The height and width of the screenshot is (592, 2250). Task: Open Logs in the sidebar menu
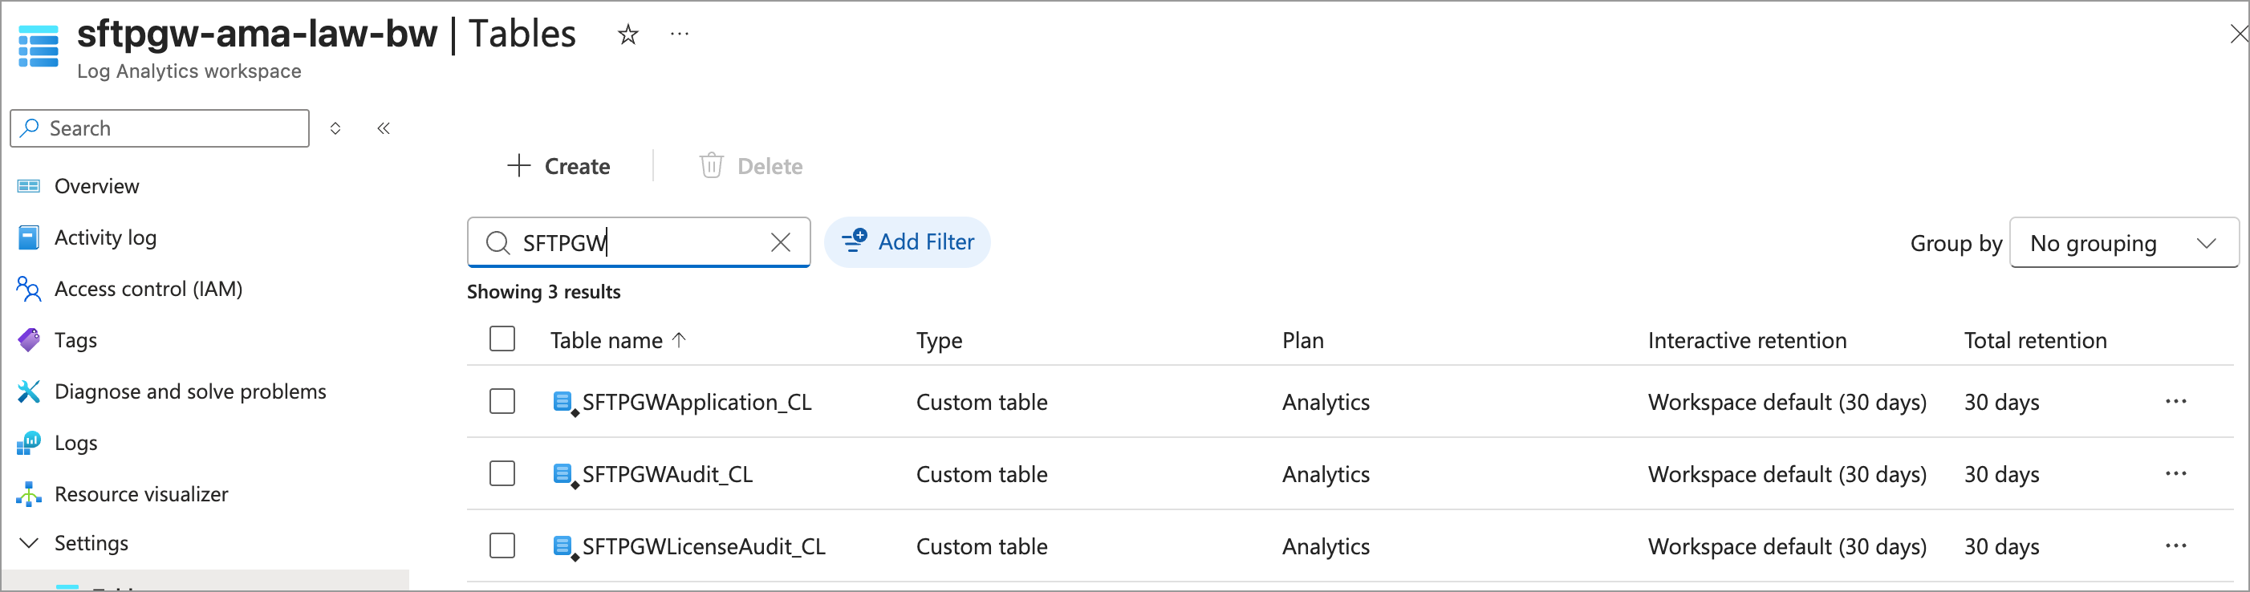click(76, 443)
